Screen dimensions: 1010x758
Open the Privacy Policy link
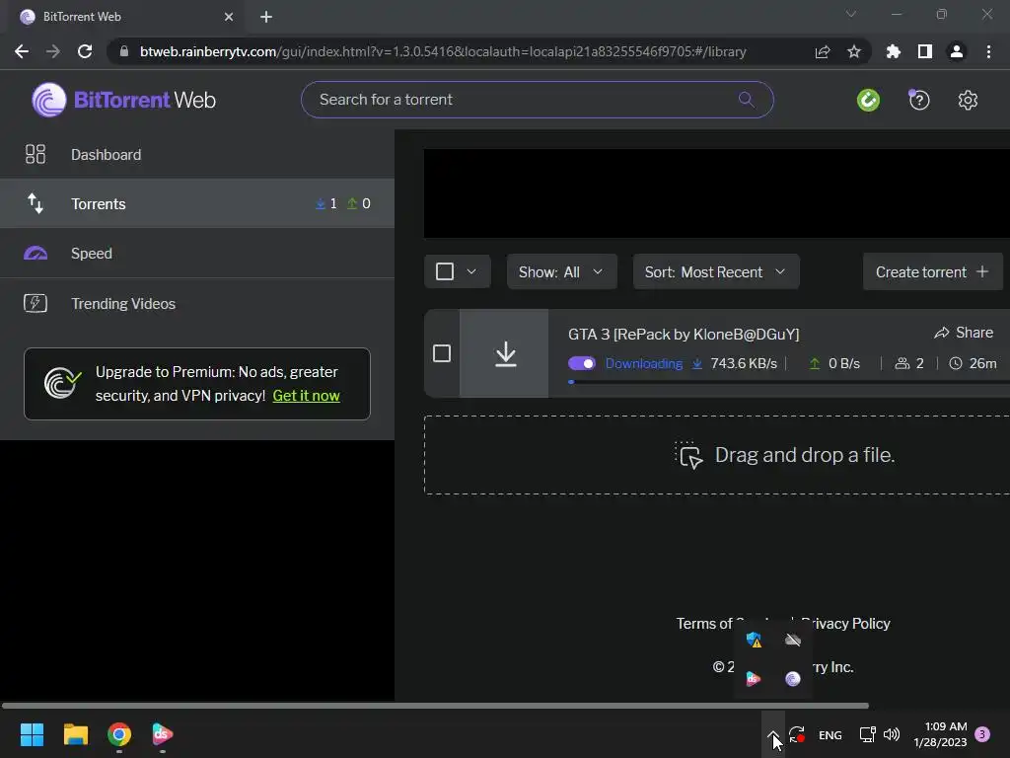click(x=845, y=624)
